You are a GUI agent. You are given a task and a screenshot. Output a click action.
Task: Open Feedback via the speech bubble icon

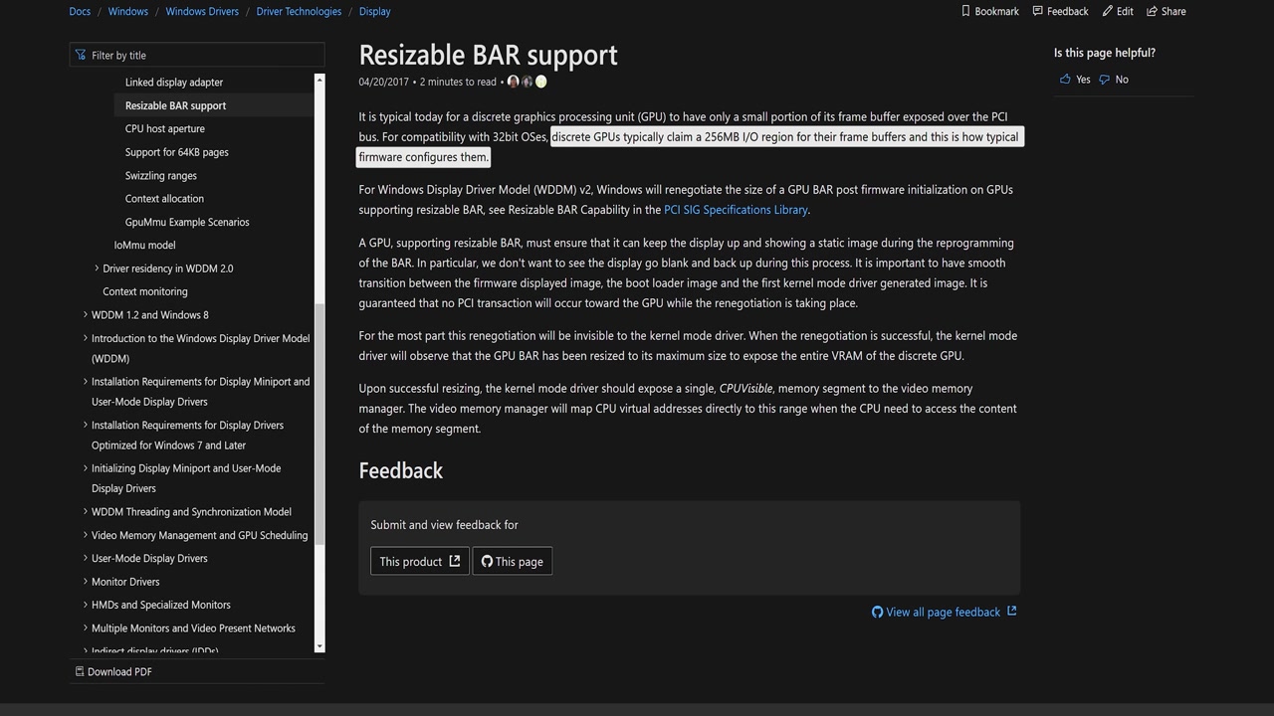(x=1038, y=11)
